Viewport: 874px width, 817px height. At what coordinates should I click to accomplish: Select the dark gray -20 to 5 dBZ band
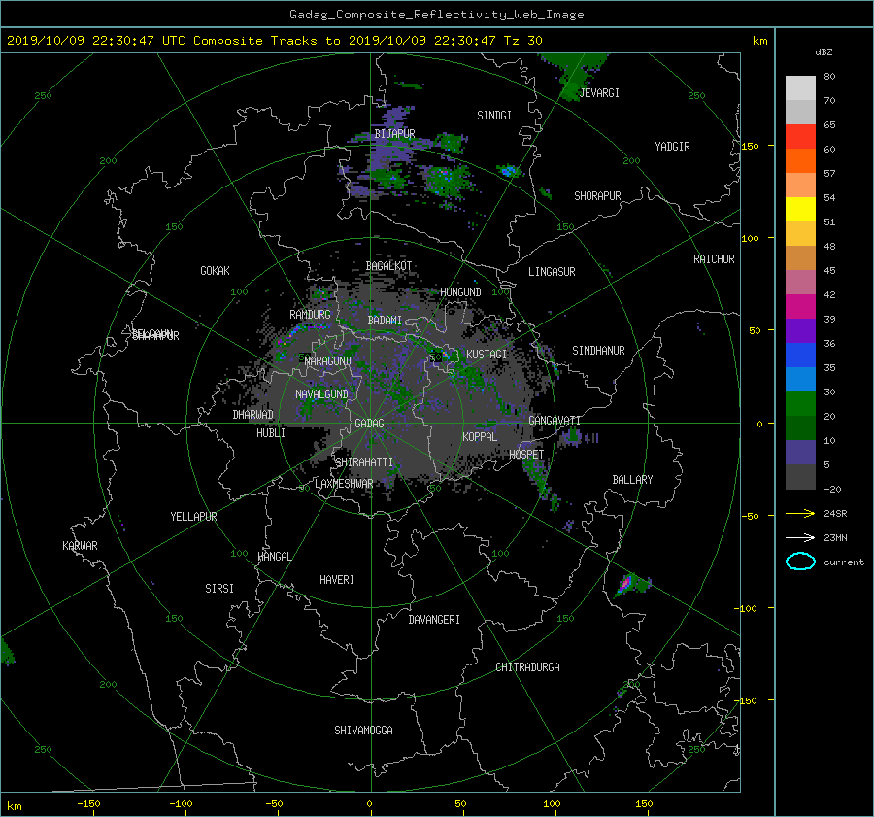click(x=800, y=477)
